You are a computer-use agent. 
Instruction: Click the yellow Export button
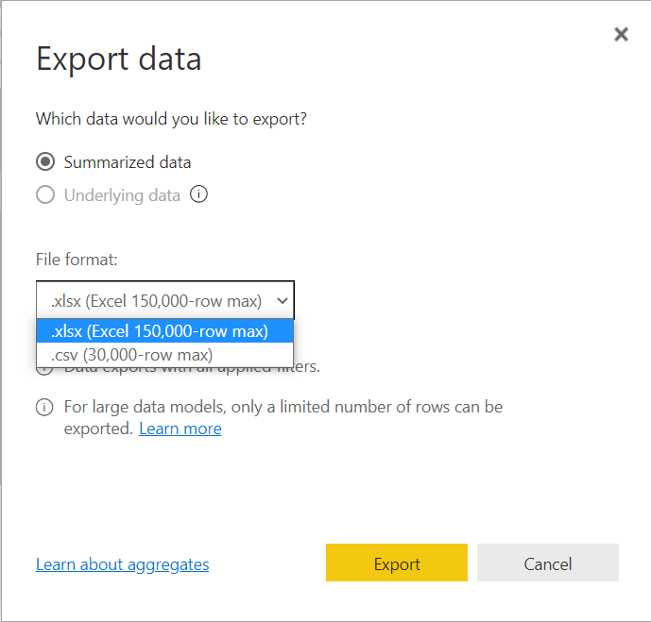pos(397,563)
